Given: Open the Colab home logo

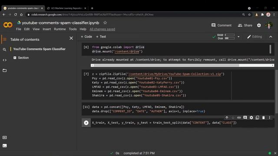Looking at the screenshot, I should pyautogui.click(x=8, y=25).
